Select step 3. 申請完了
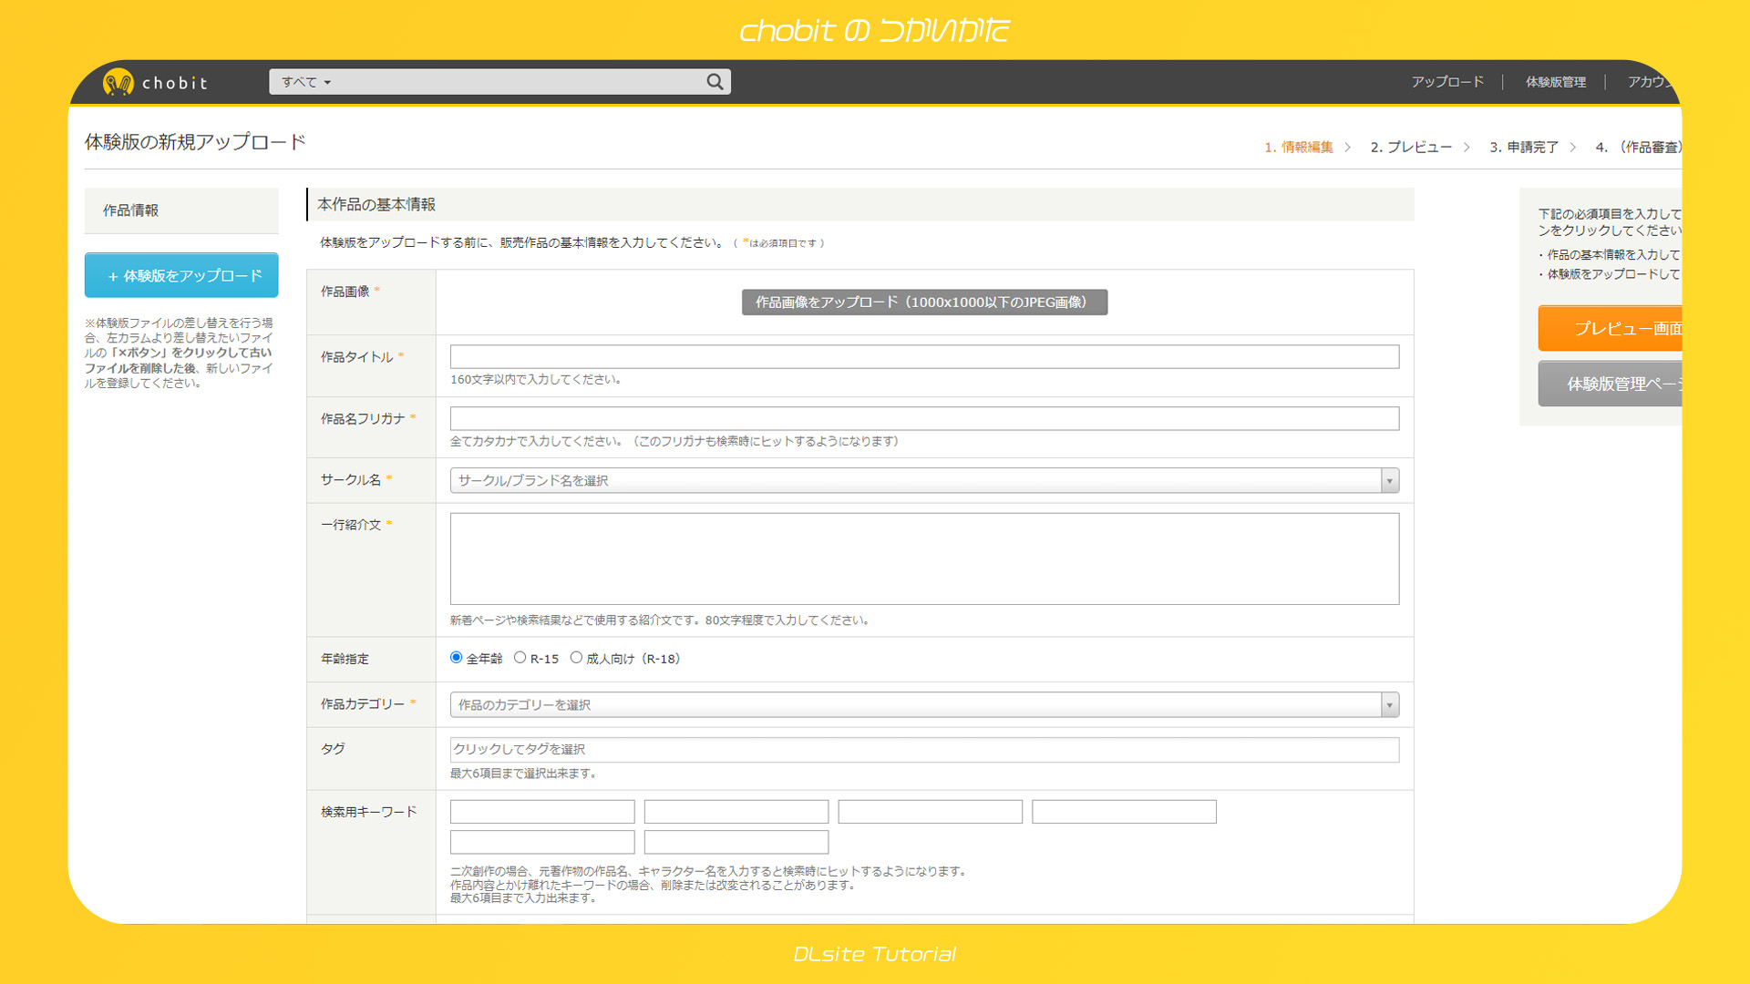Viewport: 1750px width, 984px height. [x=1524, y=147]
